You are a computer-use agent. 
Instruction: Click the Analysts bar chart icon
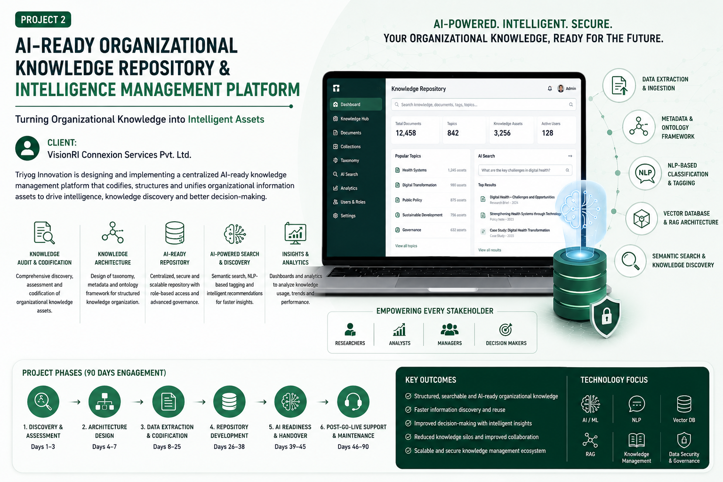(400, 329)
